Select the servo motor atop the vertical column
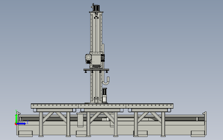 96,8
